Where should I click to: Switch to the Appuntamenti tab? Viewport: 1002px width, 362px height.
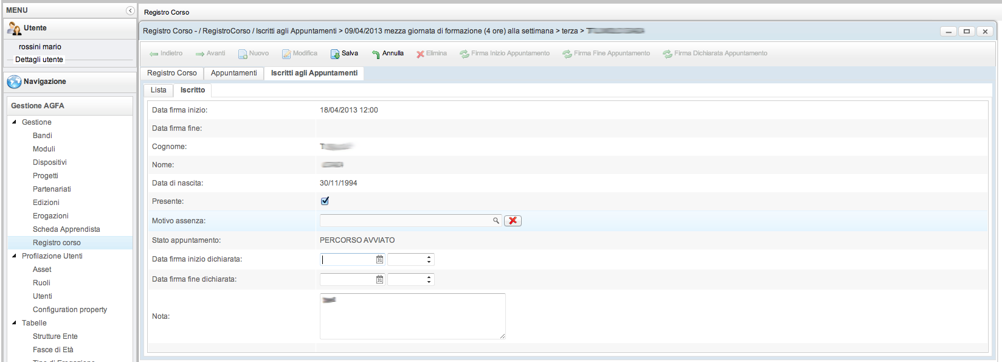click(233, 73)
